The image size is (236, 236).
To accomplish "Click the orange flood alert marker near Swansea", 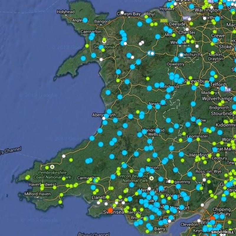I will (x=110, y=210).
